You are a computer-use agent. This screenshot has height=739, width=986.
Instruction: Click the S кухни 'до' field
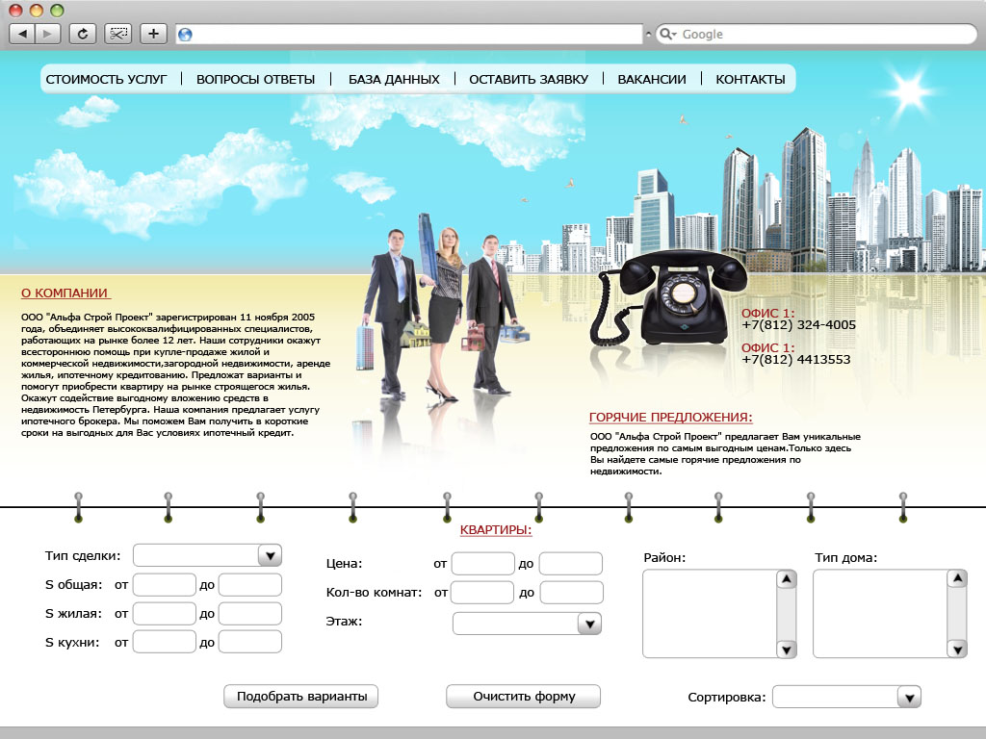coord(249,642)
